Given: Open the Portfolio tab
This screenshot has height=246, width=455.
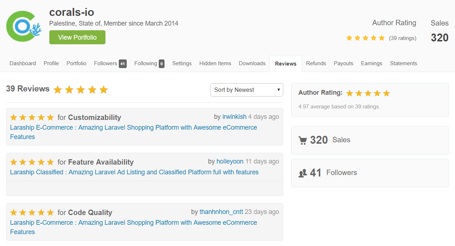Looking at the screenshot, I should tap(76, 63).
